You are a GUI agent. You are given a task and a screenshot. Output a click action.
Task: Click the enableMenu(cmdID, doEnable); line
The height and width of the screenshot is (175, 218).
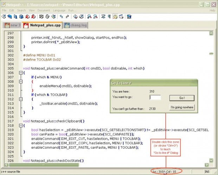click(x=65, y=86)
